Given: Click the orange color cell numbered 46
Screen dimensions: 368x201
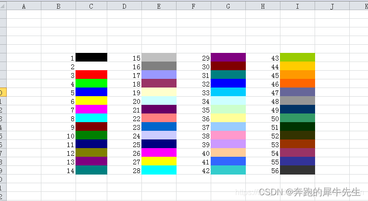Looking at the screenshot, I should (x=297, y=83).
